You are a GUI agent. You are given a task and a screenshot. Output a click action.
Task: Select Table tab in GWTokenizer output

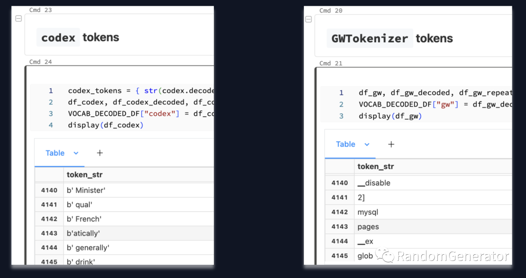345,144
